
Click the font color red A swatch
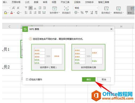(x=12, y=13)
